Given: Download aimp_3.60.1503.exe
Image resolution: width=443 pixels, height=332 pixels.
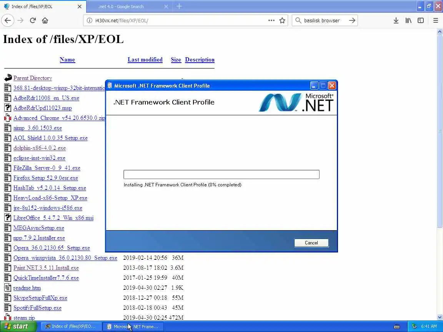Looking at the screenshot, I should [x=38, y=128].
